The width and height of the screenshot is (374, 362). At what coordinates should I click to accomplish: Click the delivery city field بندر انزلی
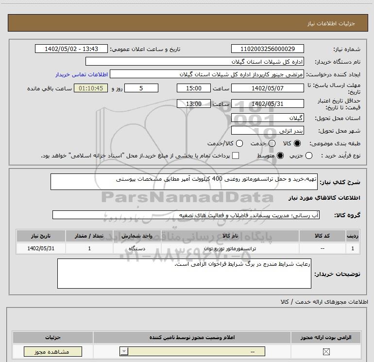click(x=267, y=130)
